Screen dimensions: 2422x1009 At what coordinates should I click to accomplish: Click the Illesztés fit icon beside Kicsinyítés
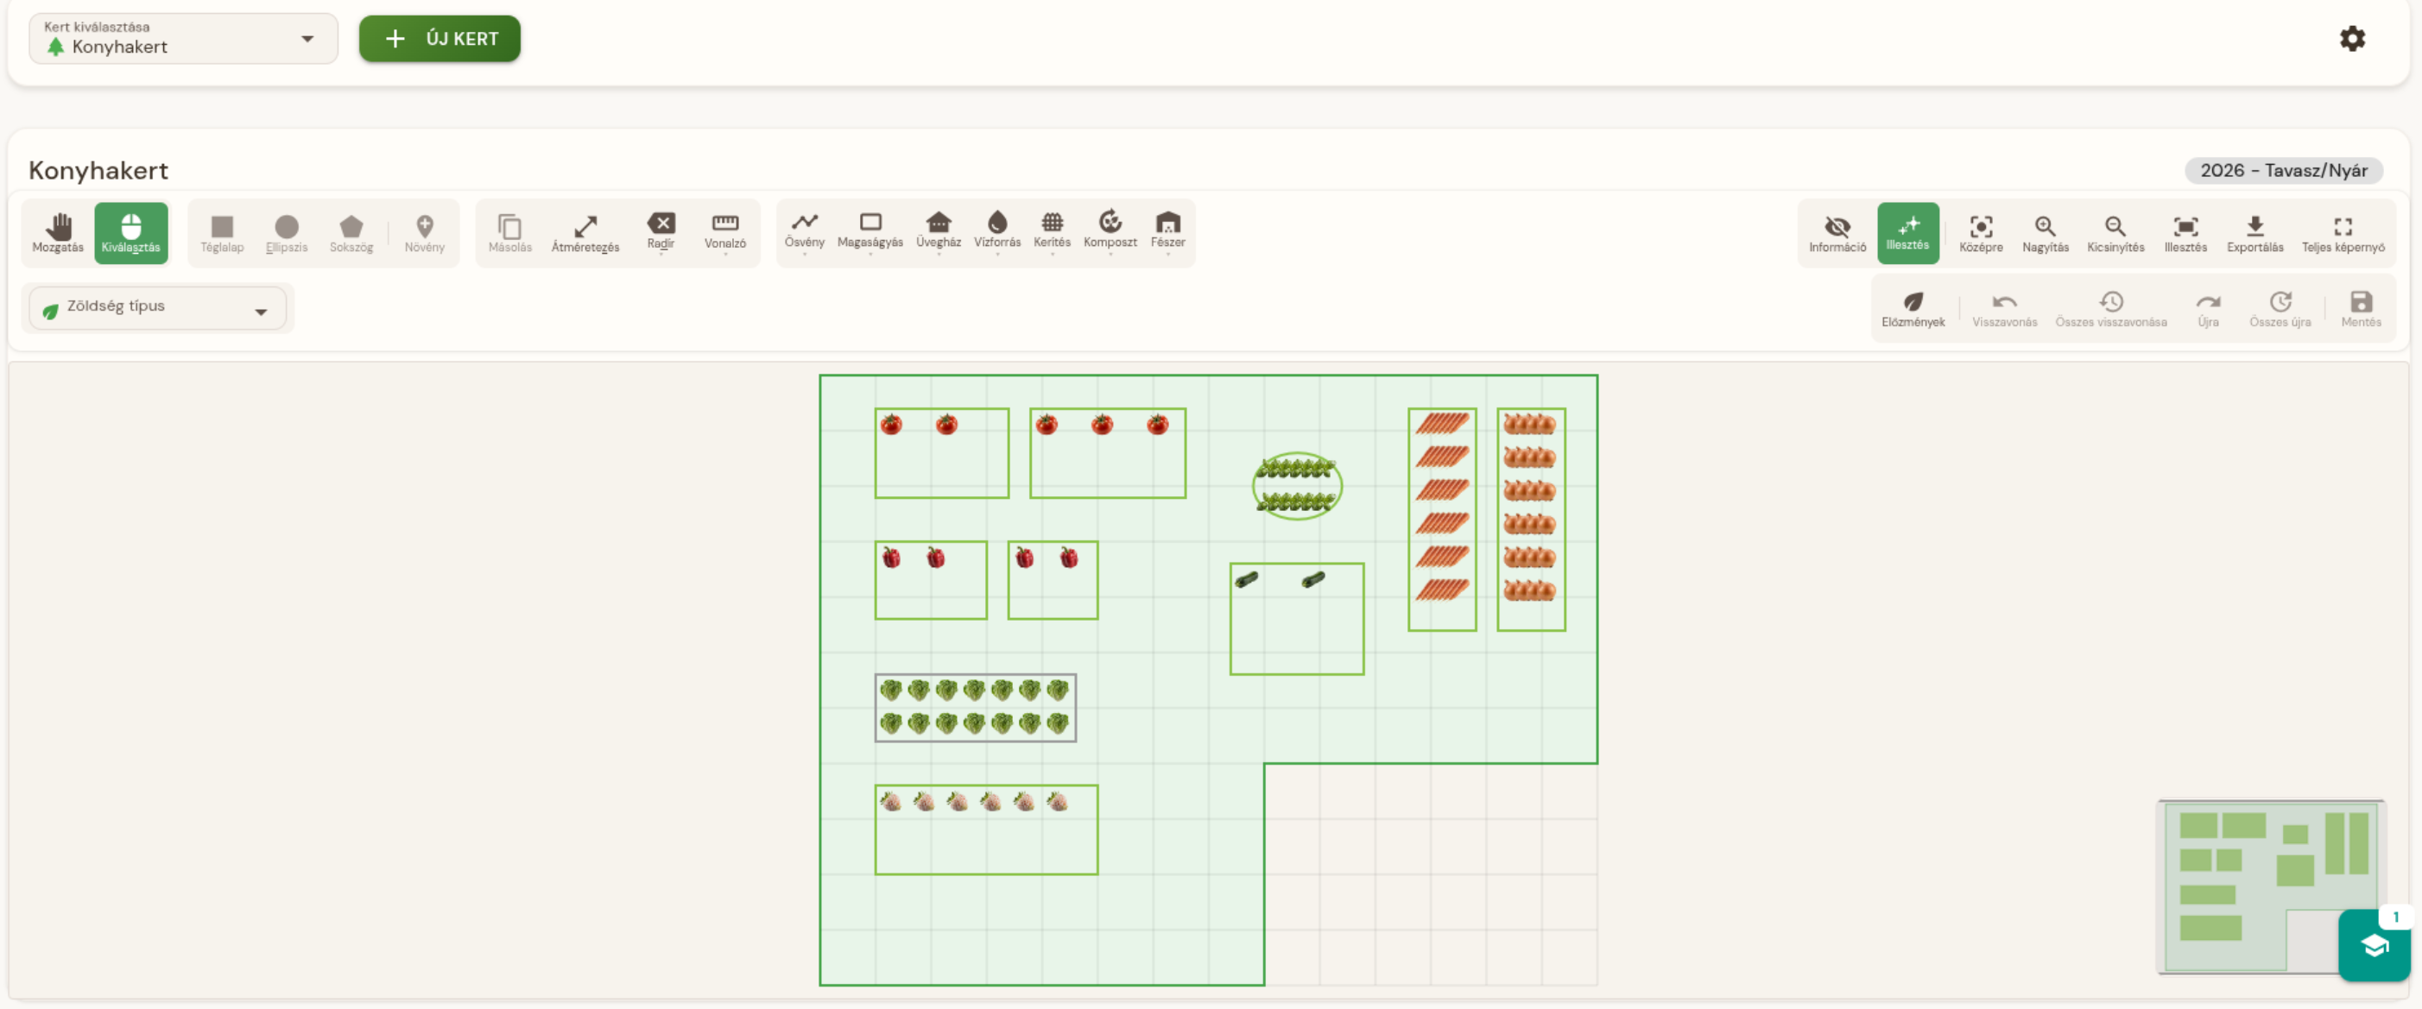[x=2185, y=232]
